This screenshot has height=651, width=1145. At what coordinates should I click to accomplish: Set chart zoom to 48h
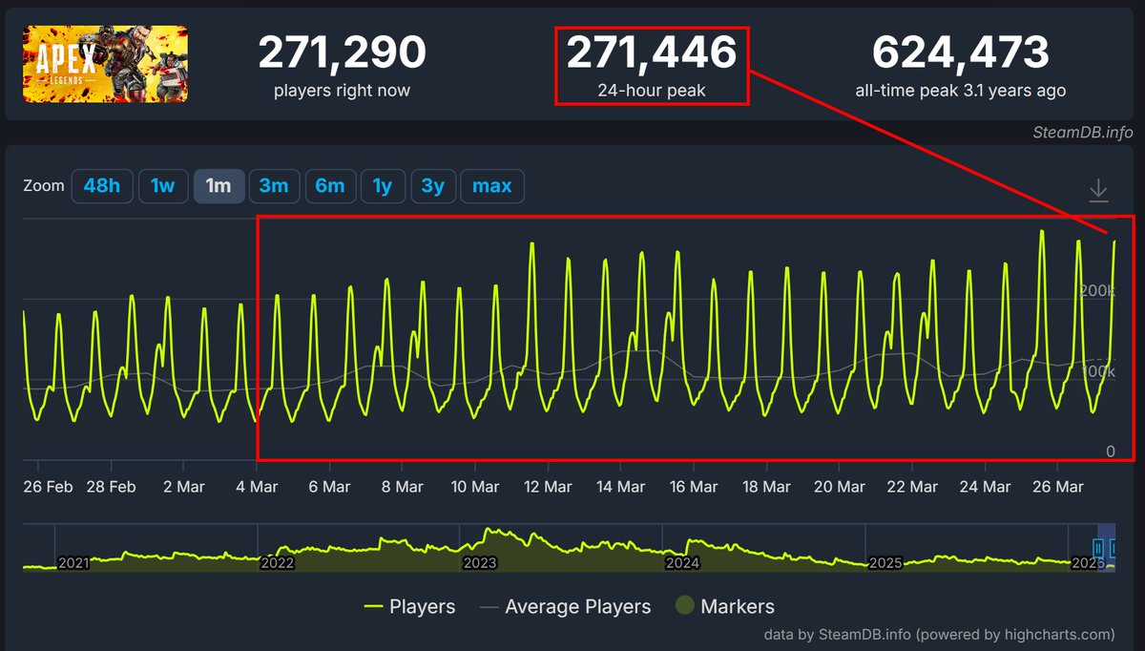(x=102, y=186)
